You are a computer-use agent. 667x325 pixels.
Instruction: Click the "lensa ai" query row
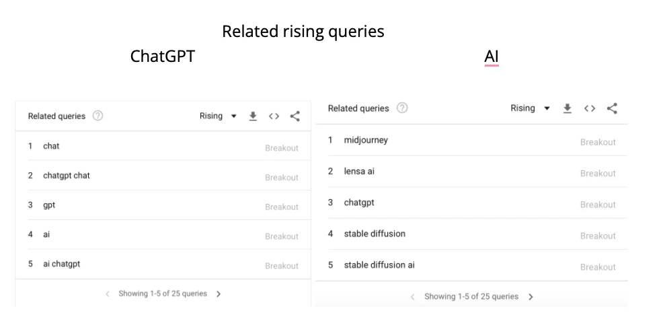[x=359, y=172]
